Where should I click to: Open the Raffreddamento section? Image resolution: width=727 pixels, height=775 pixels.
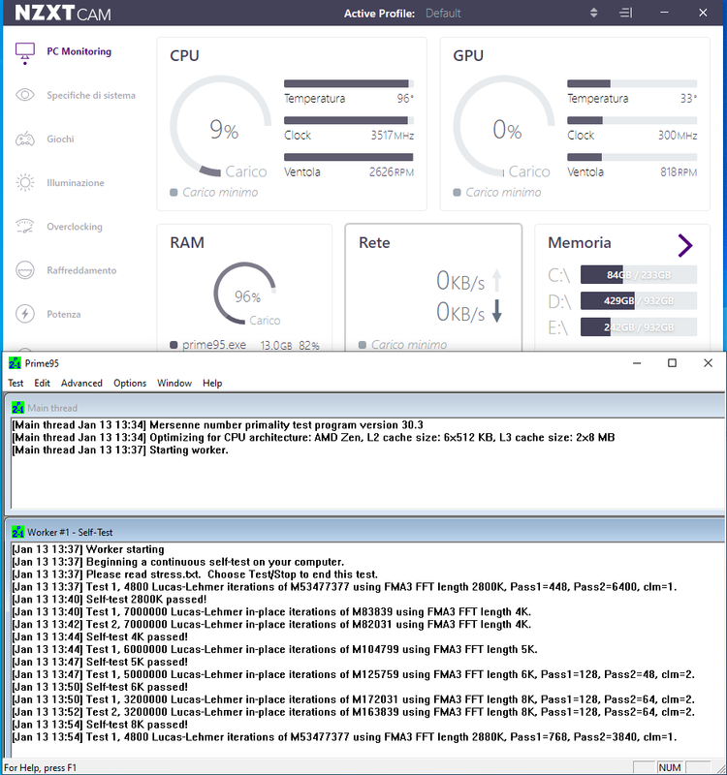coord(81,270)
